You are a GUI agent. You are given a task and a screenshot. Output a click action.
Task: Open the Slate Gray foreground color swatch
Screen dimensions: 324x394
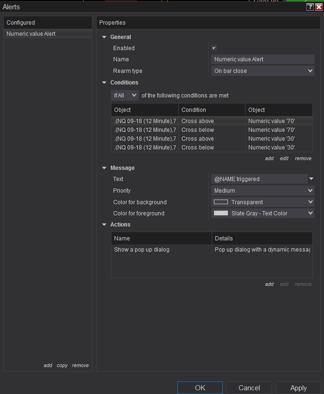pyautogui.click(x=220, y=213)
